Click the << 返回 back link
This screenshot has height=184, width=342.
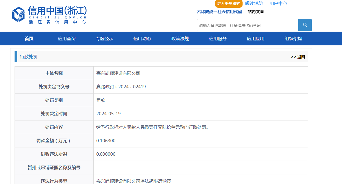pyautogui.click(x=298, y=57)
